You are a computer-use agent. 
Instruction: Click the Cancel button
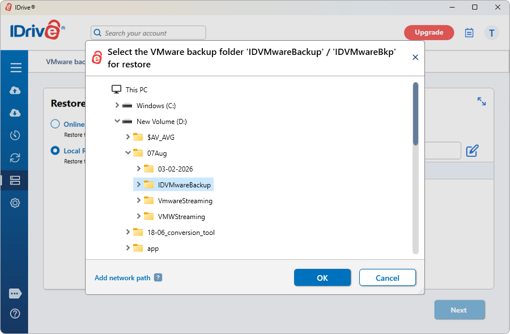point(388,278)
